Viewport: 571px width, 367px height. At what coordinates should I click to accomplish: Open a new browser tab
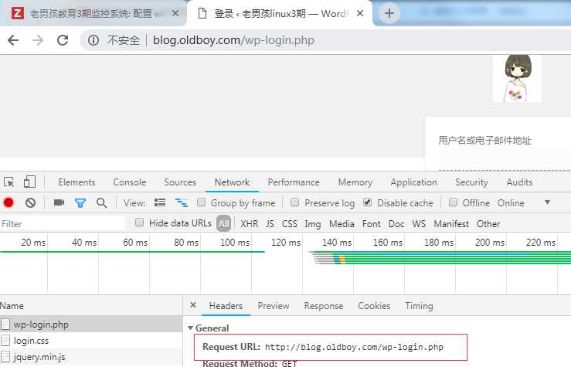pyautogui.click(x=390, y=12)
